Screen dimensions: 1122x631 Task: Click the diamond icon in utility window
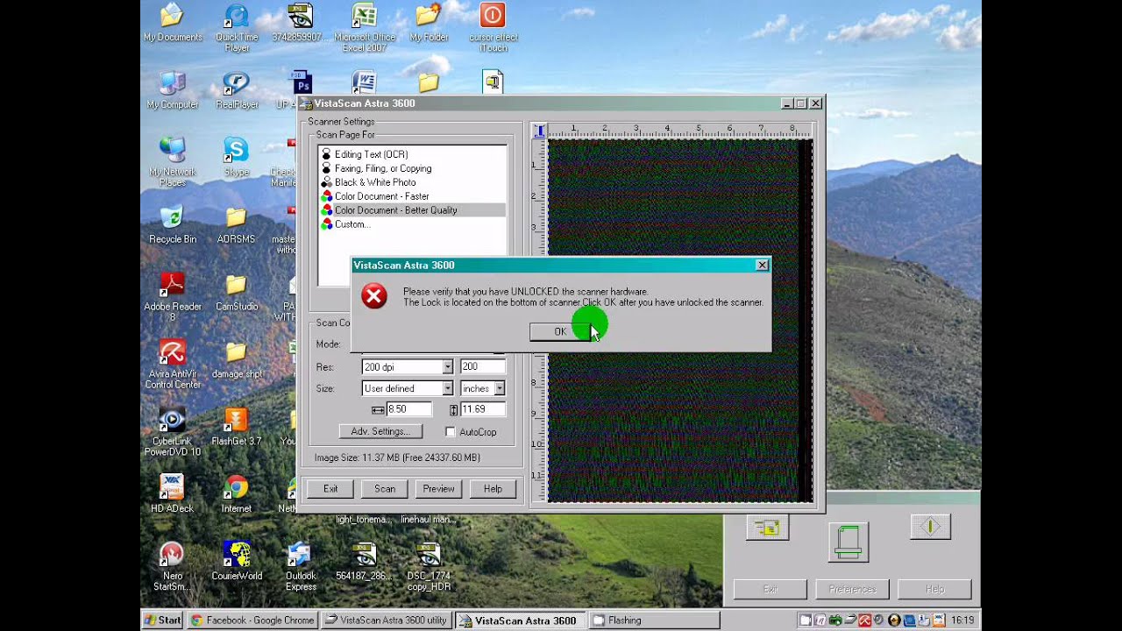coord(931,527)
